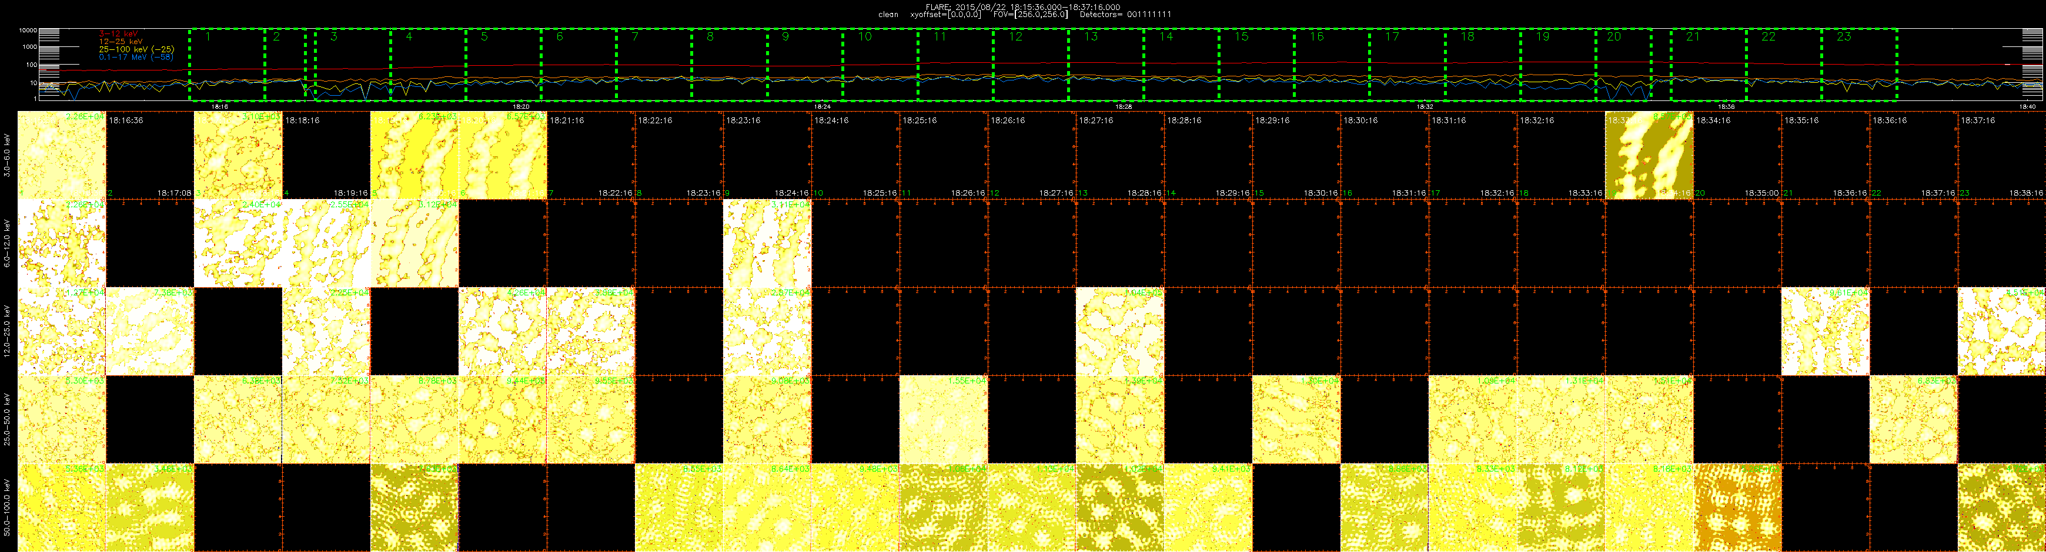2046x552 pixels.
Task: Select interval 3 box in the light curve
Action: pyautogui.click(x=353, y=64)
